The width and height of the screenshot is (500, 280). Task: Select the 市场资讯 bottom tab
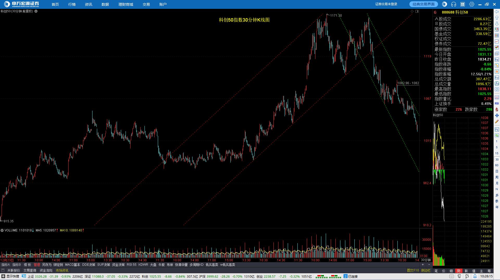click(x=62, y=270)
